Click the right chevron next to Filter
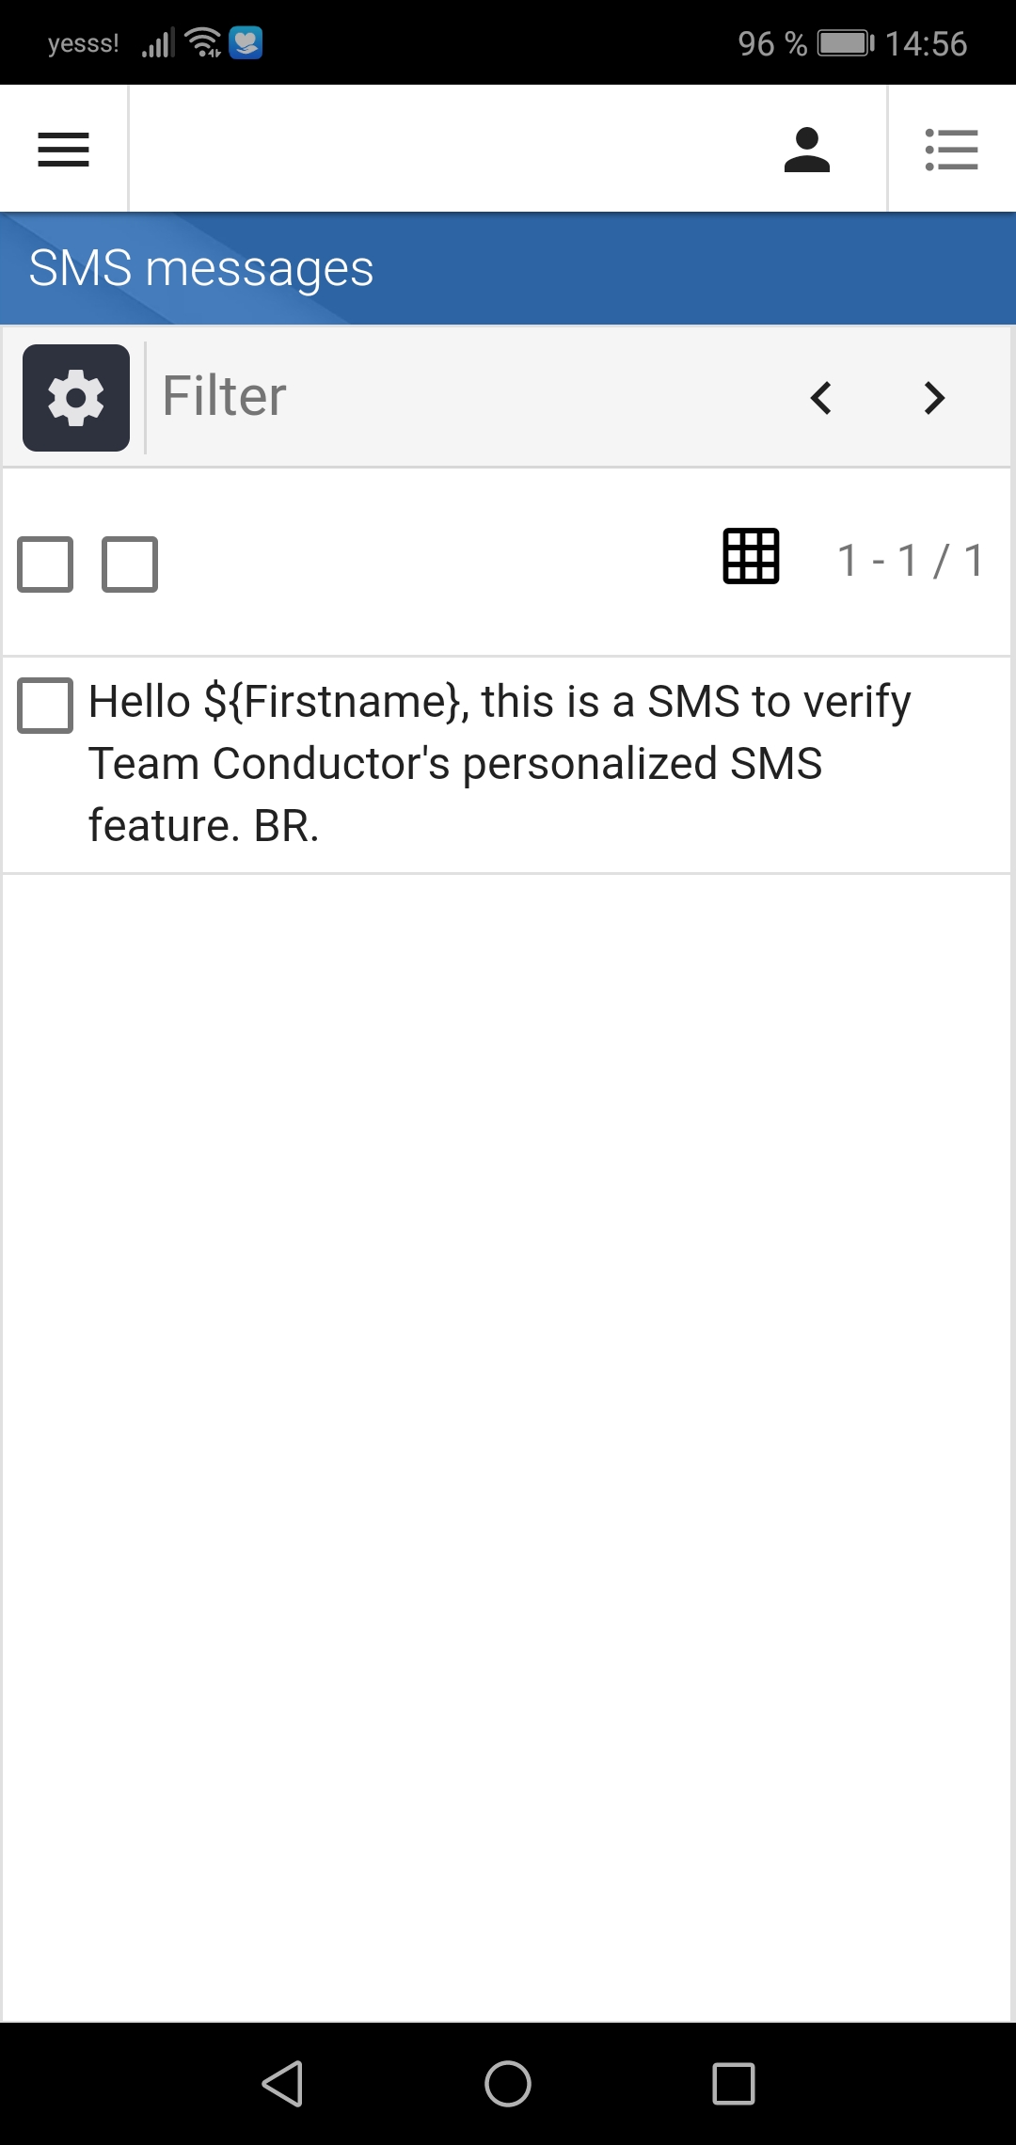This screenshot has width=1016, height=2145. tap(932, 397)
